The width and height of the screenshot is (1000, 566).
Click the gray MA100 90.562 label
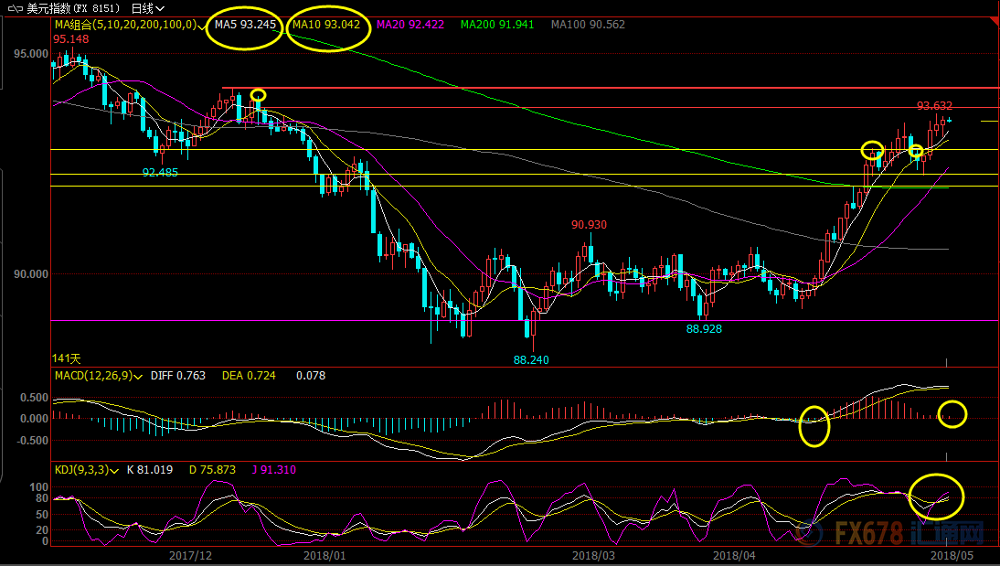tap(588, 24)
